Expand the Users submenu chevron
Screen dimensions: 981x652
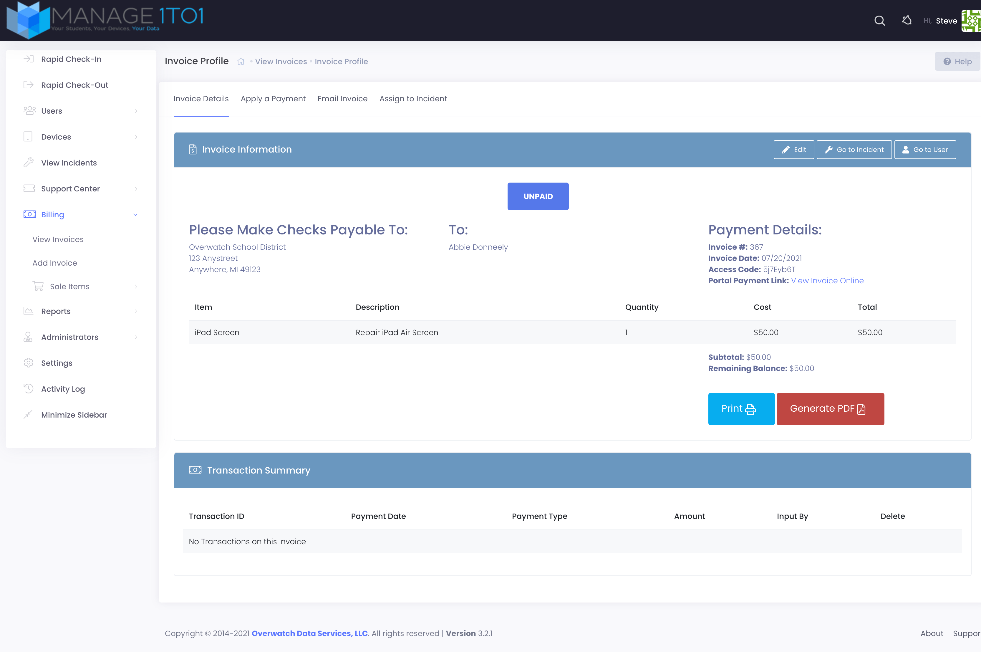[x=135, y=111]
